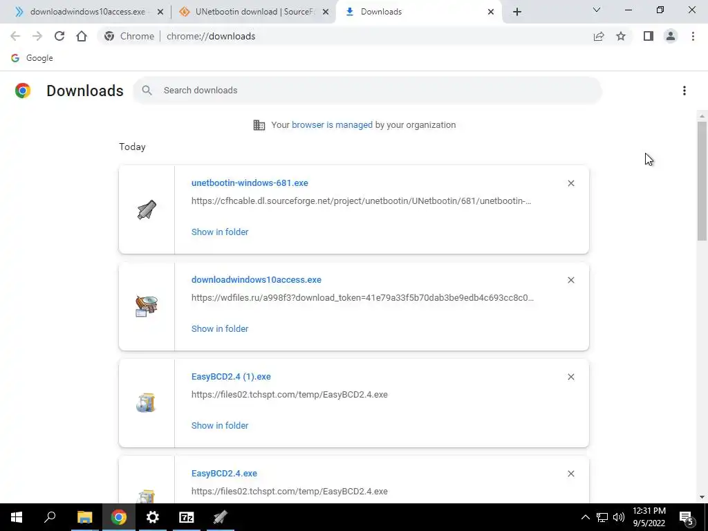Click the wdfiles.ru download URL
The height and width of the screenshot is (531, 708).
coord(362,297)
